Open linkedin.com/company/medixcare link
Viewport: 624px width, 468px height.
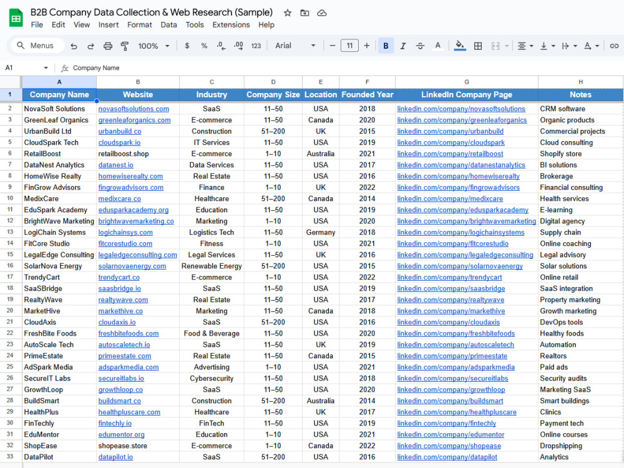click(x=450, y=198)
